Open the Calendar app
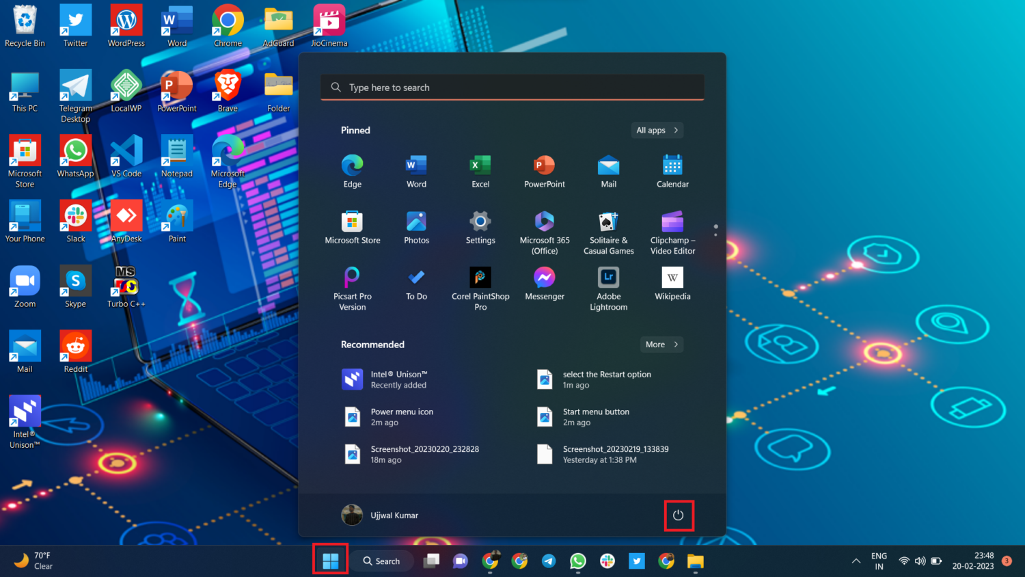 point(672,171)
